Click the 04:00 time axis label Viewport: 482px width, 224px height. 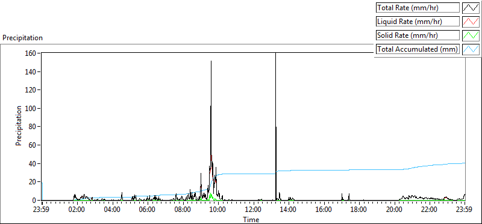tap(112, 210)
